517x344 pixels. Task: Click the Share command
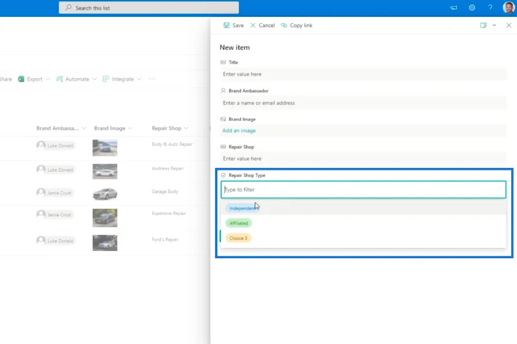tap(6, 79)
